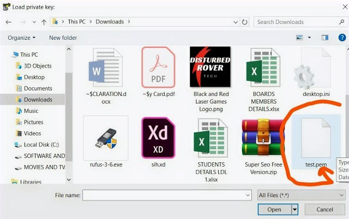Select Super Seo Free Version.zip archive icon
349x219 pixels.
(263, 137)
